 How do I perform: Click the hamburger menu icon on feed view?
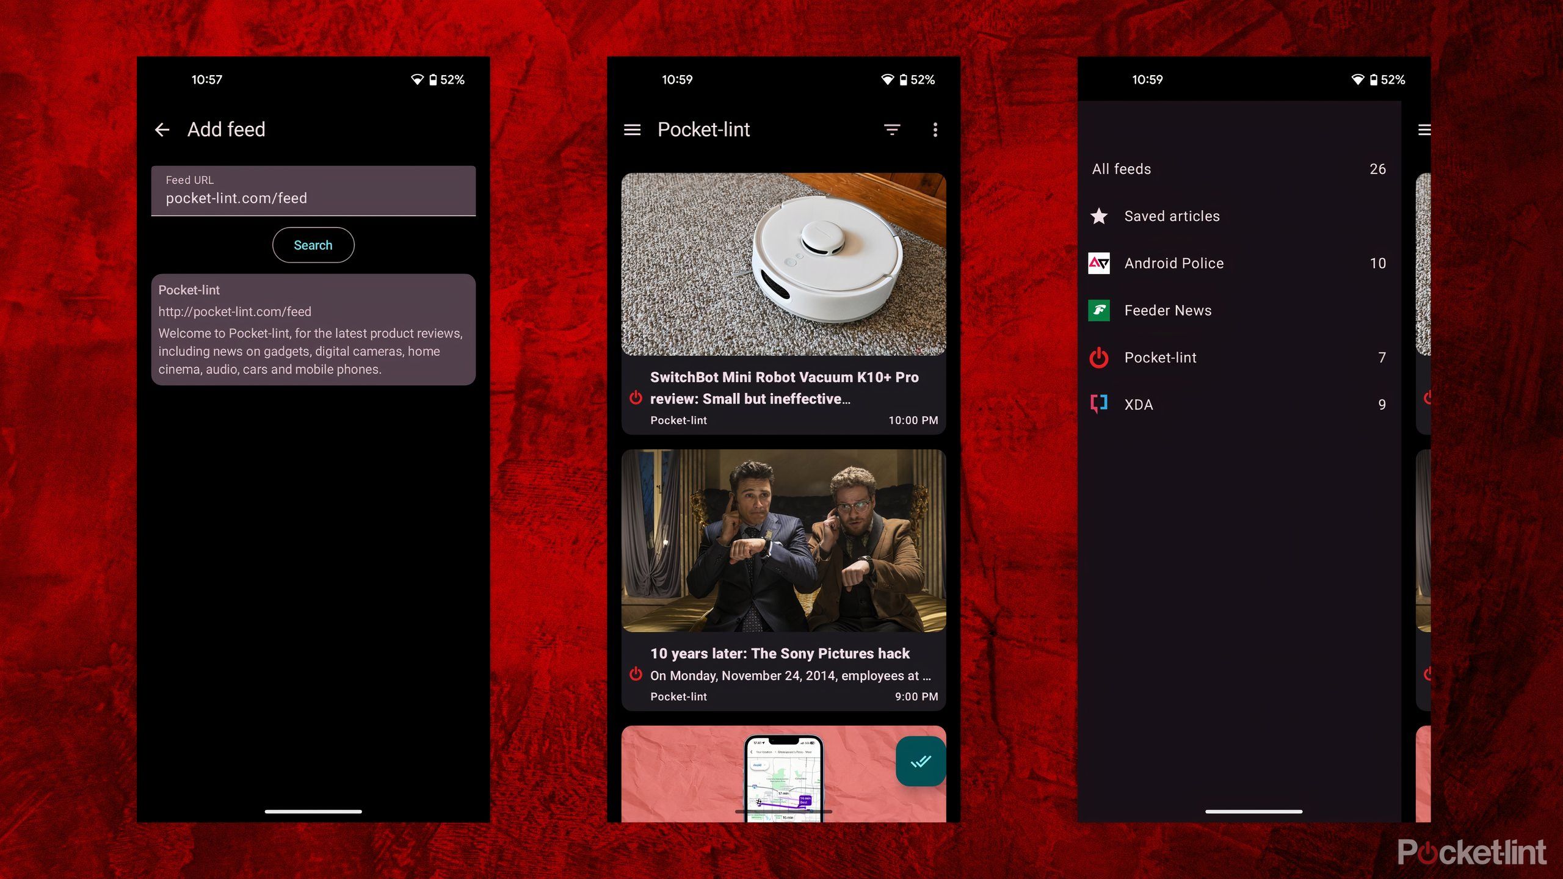633,129
